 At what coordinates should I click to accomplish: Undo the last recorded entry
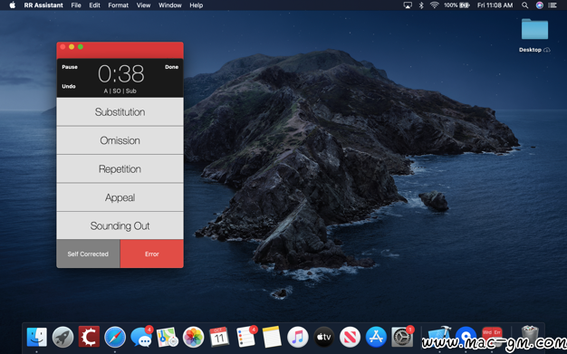(68, 86)
